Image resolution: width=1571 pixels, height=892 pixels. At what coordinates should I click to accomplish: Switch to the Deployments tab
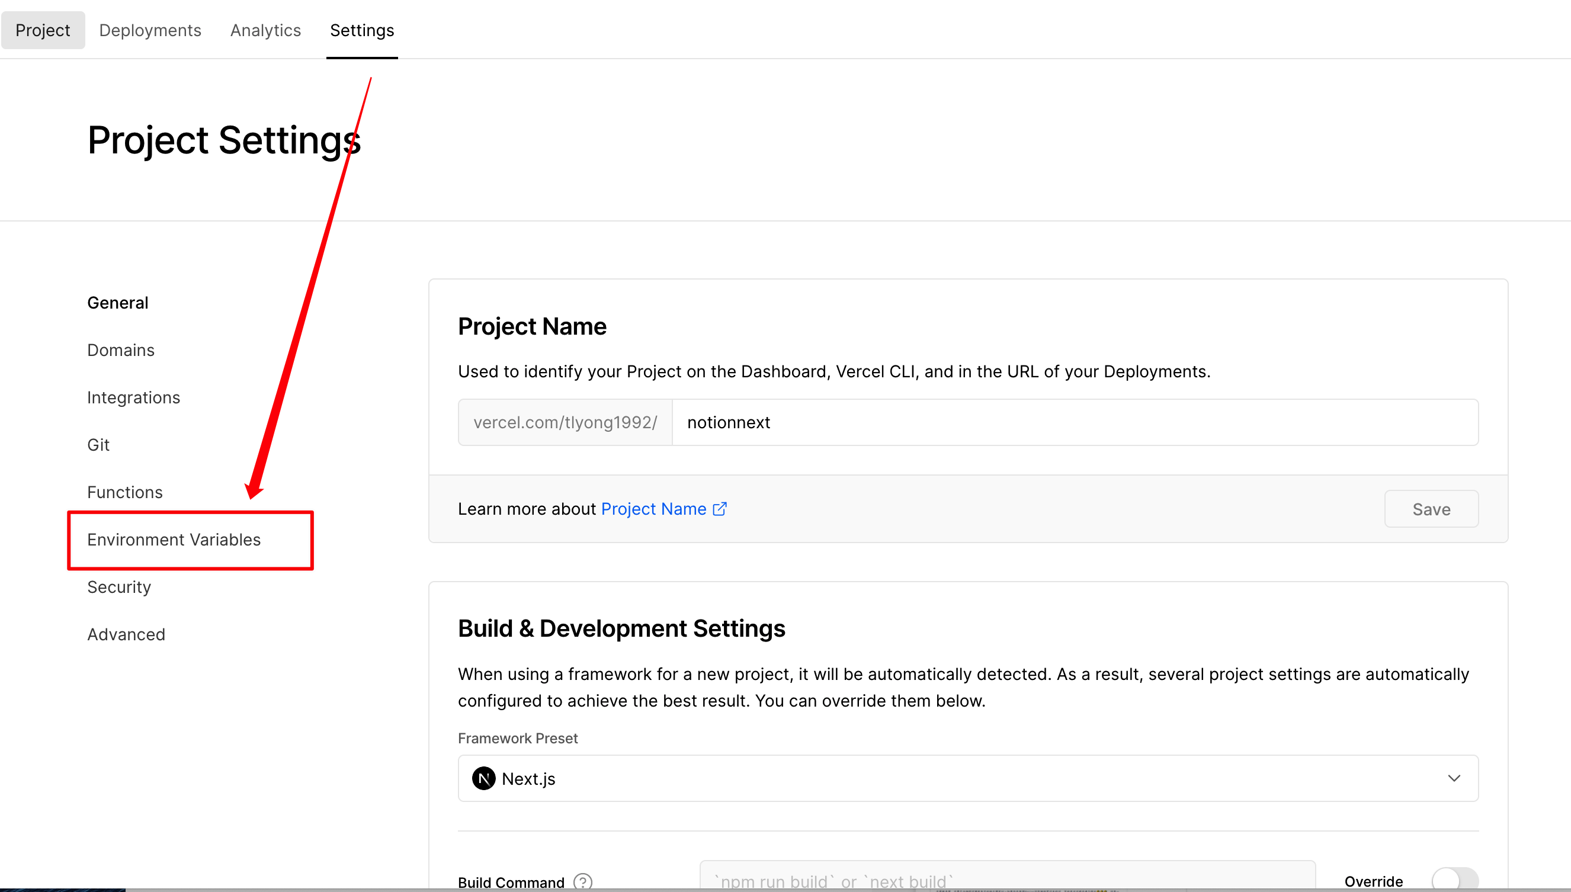click(150, 30)
